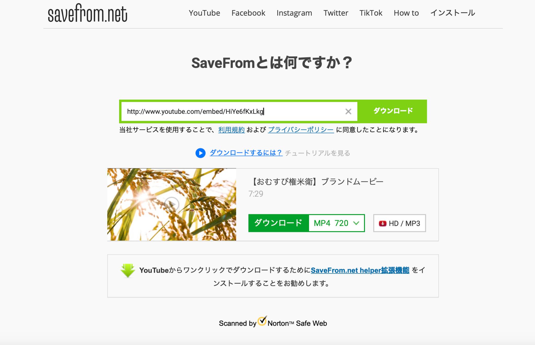535x345 pixels.
Task: Open the インストール nav item
Action: pos(453,13)
